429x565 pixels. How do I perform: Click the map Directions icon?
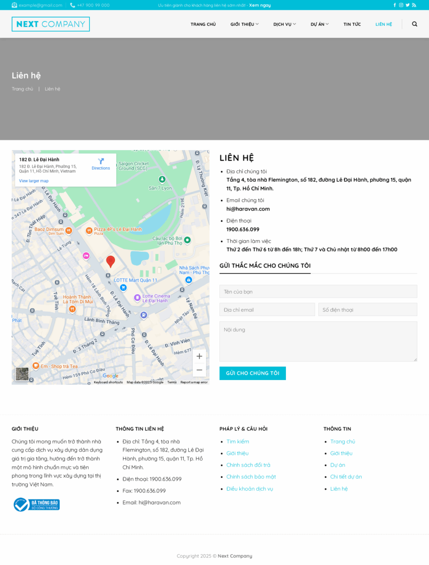click(x=101, y=161)
